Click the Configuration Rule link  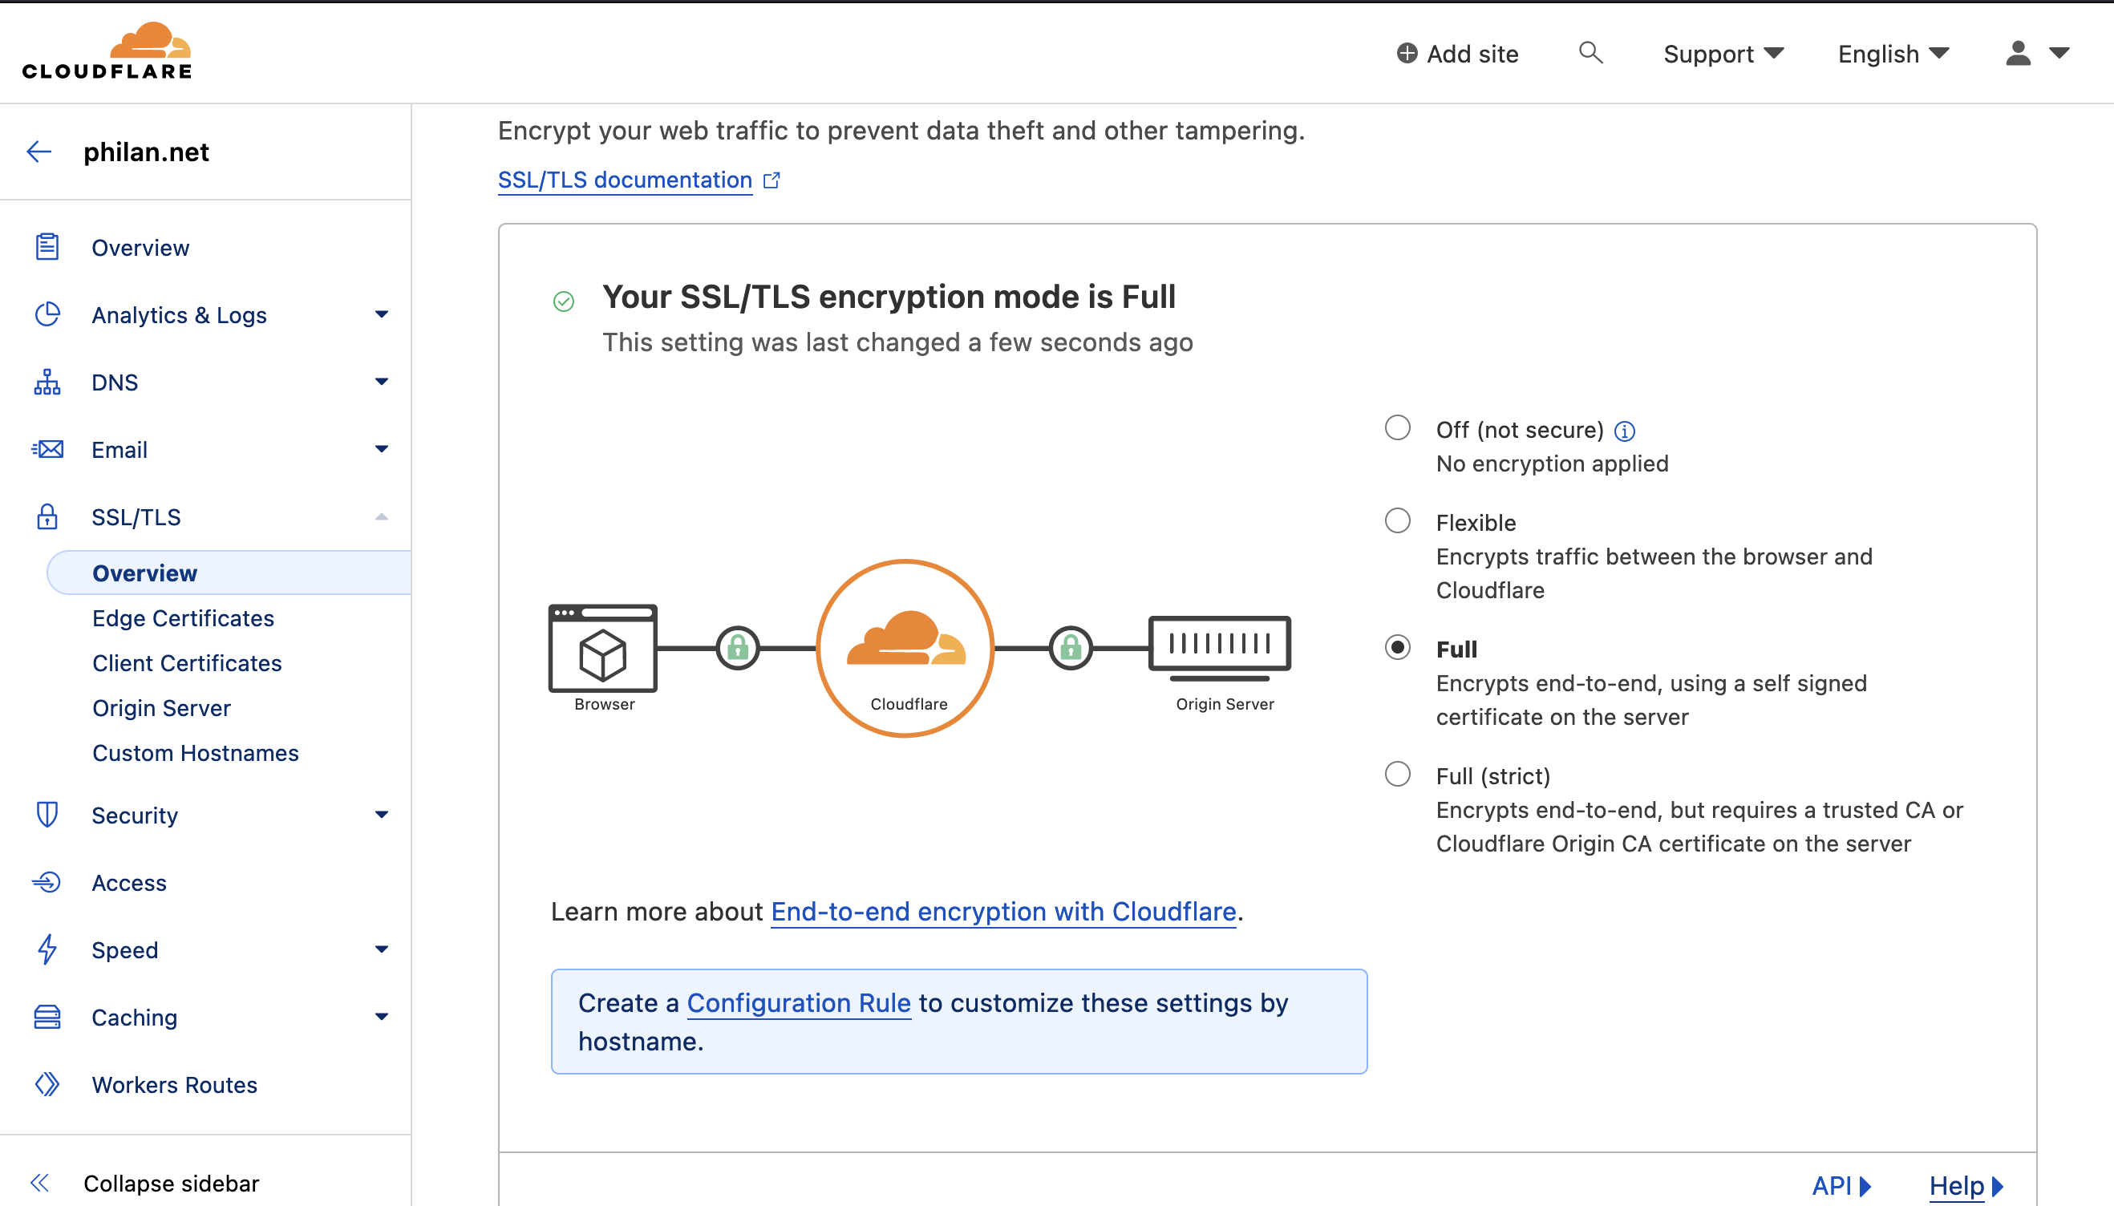click(x=799, y=1002)
